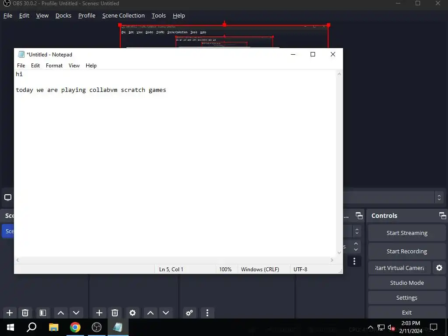This screenshot has width=448, height=336.
Task: Show hidden tray icons chevron
Action: 370,327
